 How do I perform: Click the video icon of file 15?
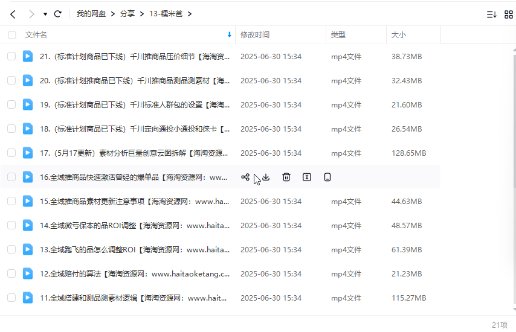28,201
